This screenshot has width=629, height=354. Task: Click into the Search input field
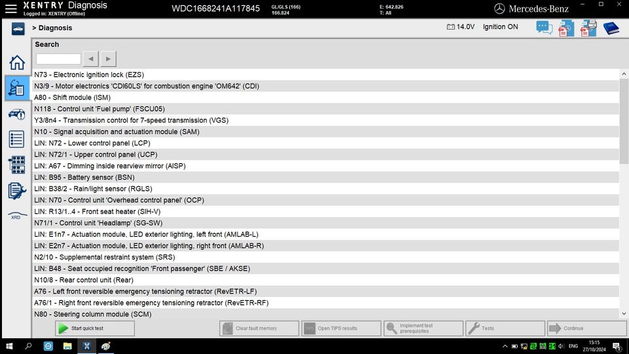(x=58, y=59)
